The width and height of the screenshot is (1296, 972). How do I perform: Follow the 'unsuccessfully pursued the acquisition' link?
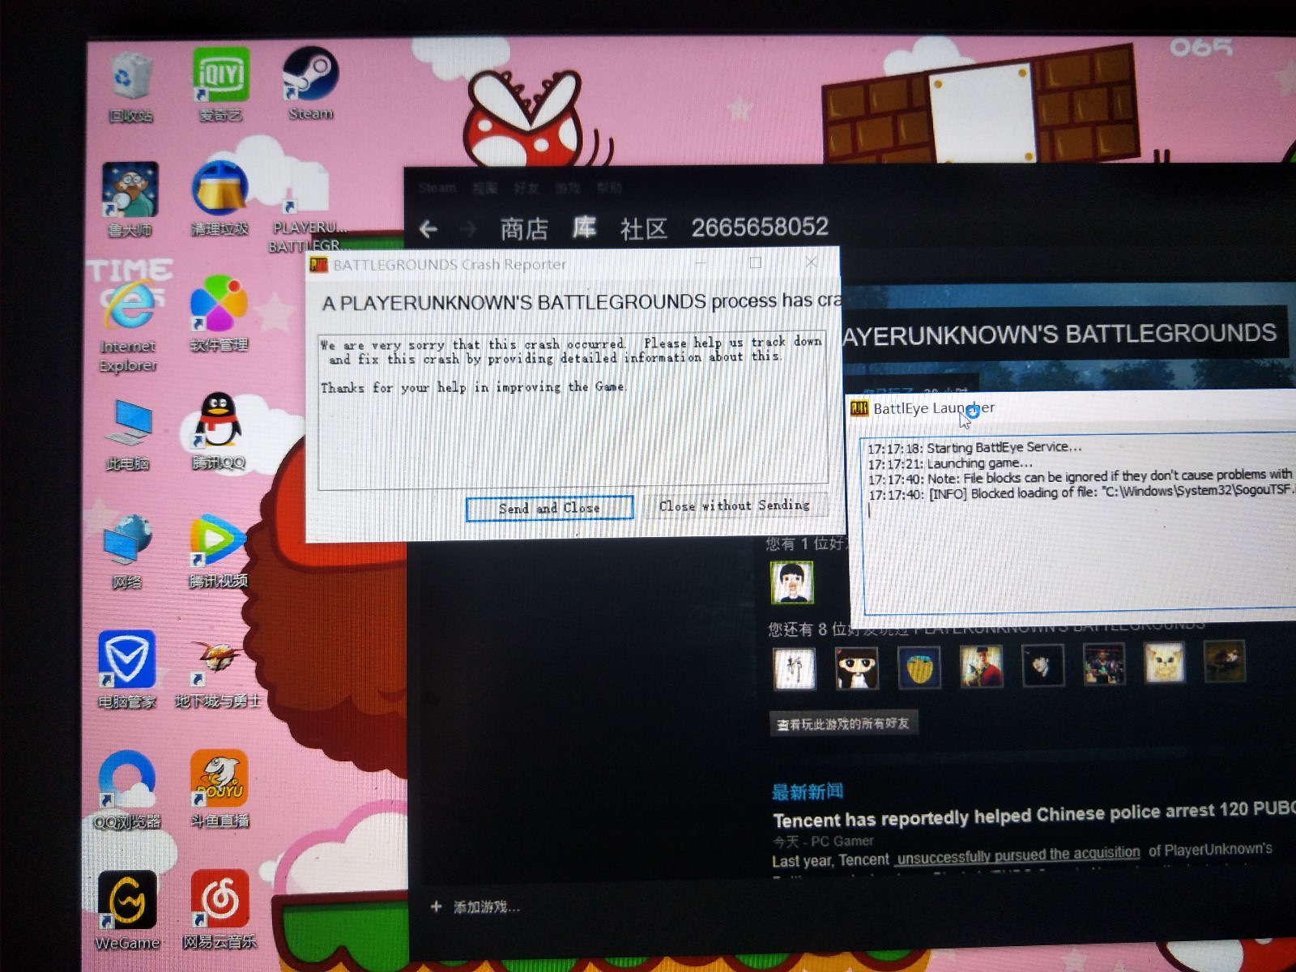1018,854
